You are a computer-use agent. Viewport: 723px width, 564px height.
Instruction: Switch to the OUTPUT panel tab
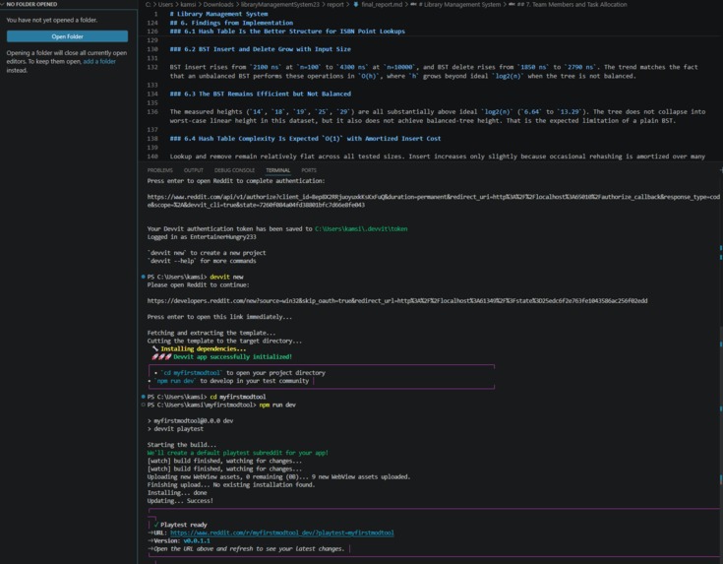(193, 170)
